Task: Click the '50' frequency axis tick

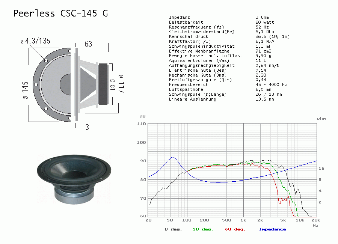Action: click(x=170, y=220)
